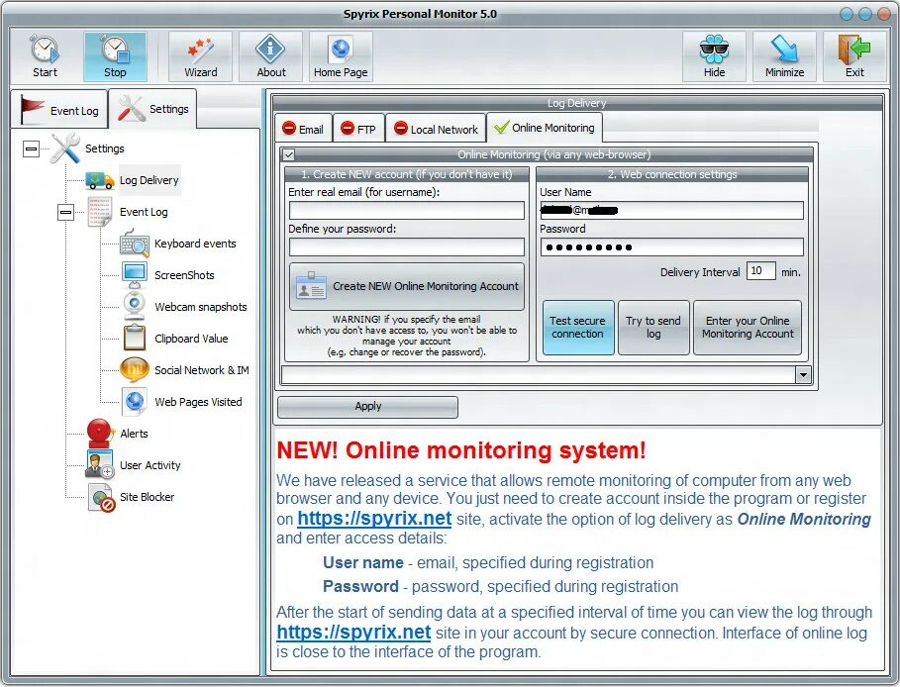Click Test secure connection button
The width and height of the screenshot is (900, 687).
click(x=577, y=327)
